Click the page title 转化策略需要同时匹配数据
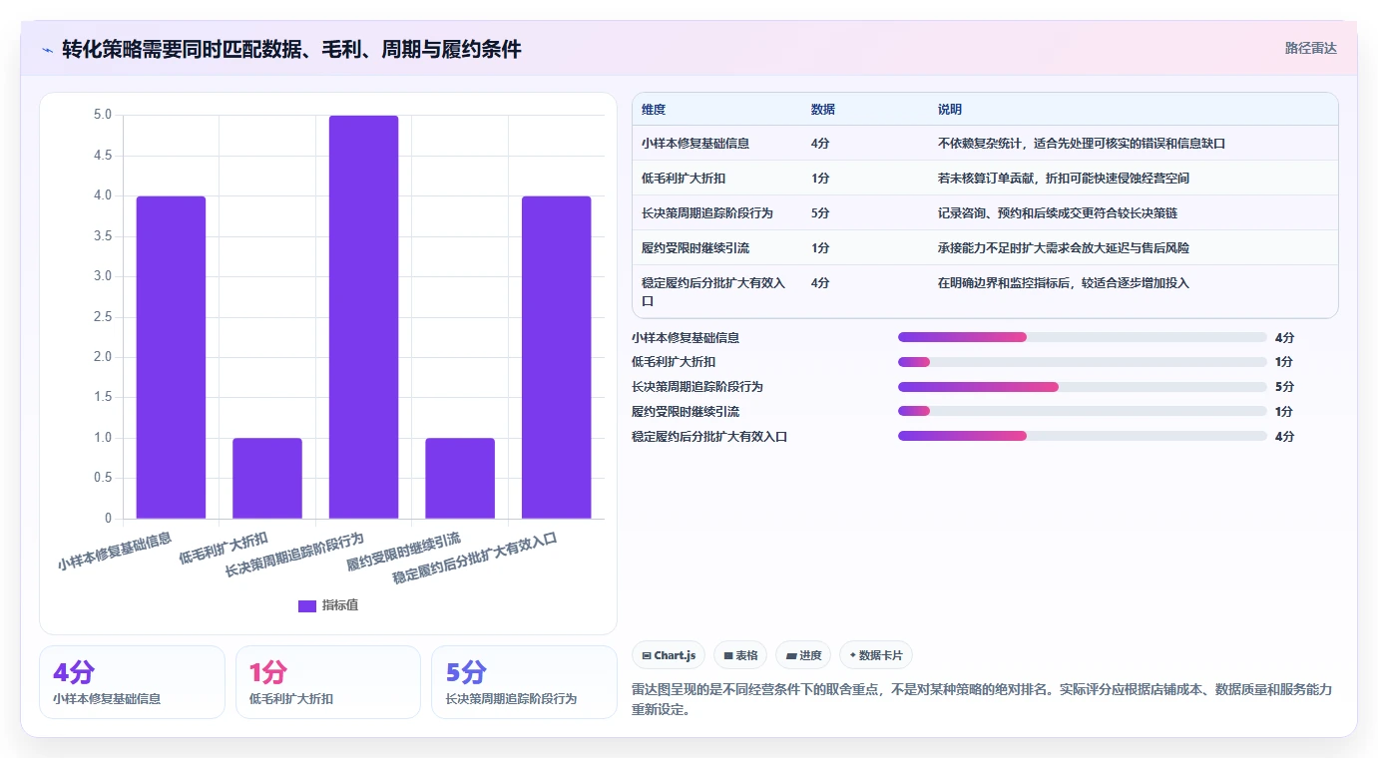 291,49
